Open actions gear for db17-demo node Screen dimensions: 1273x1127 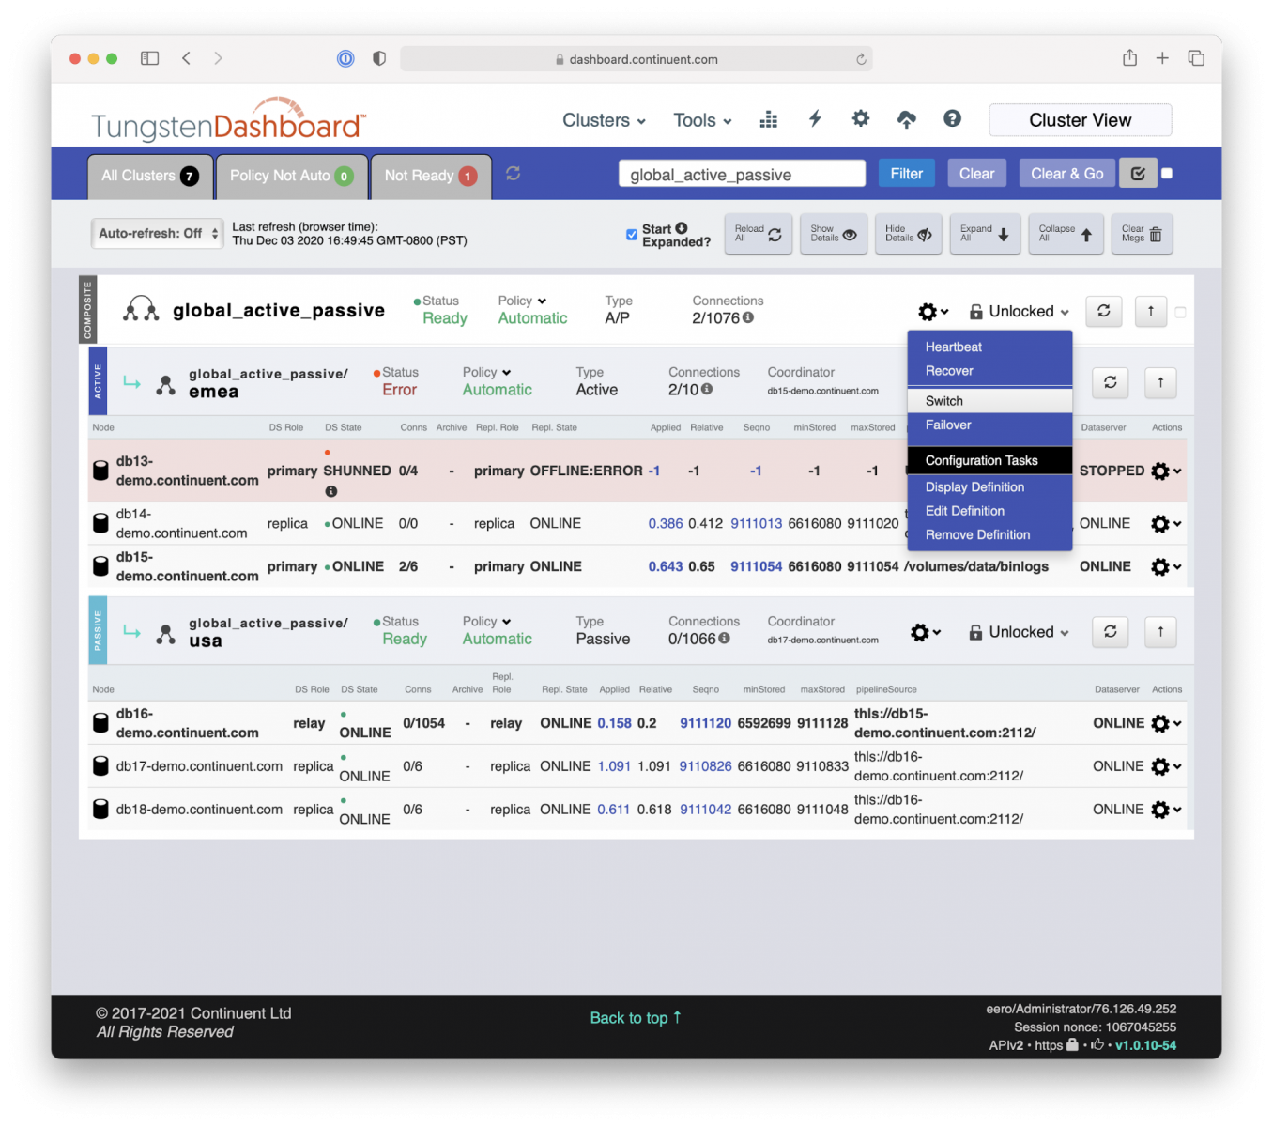coord(1165,767)
